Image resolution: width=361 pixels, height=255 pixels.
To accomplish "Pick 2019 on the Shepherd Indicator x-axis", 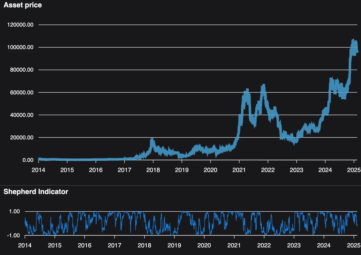I will tap(174, 245).
